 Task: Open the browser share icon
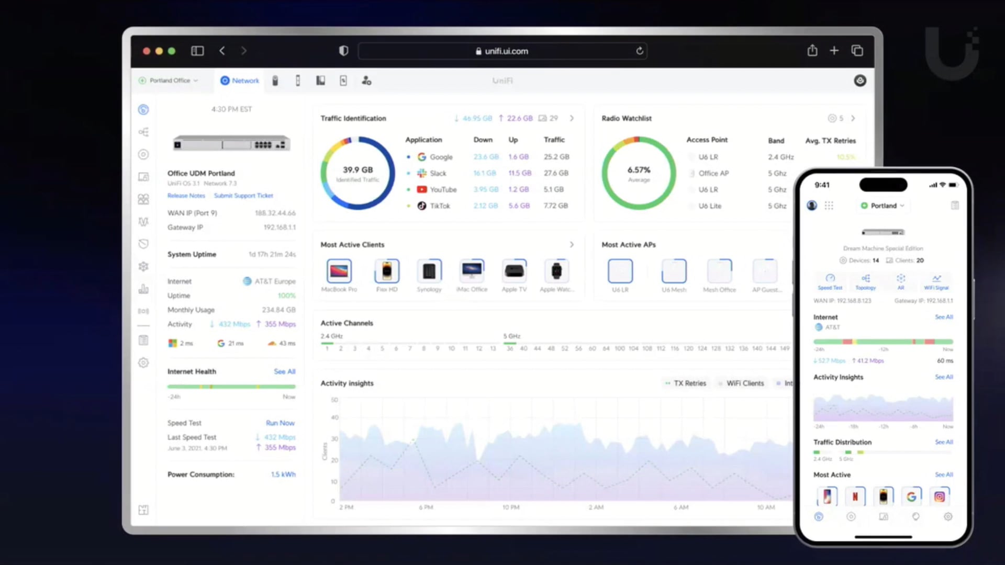pos(812,50)
